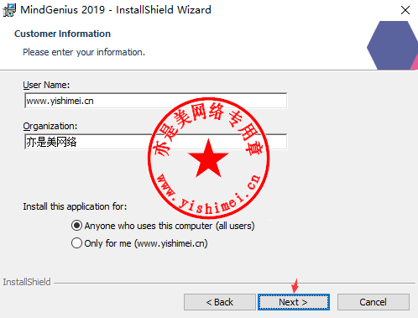Image resolution: width=418 pixels, height=318 pixels.
Task: Click the purple hexagon MindGenius logo
Action: coord(392,45)
